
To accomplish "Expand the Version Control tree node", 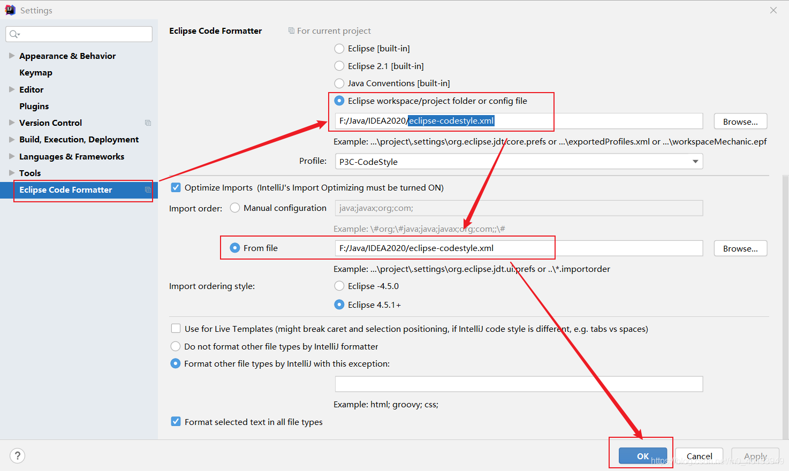I will click(x=12, y=123).
